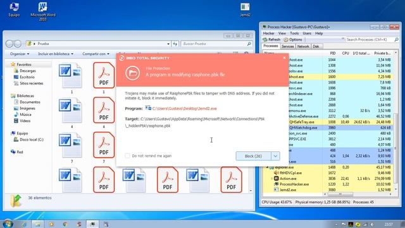Click the Explorer back navigation button

(x=9, y=44)
